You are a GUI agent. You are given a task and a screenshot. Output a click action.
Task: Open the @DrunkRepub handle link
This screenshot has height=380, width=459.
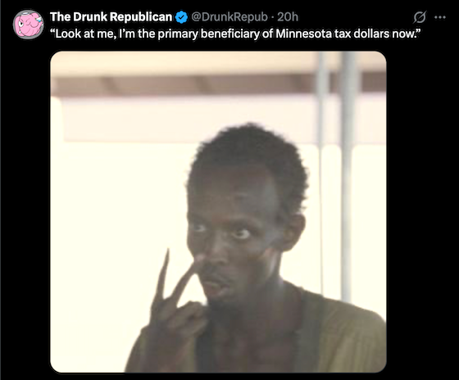[229, 17]
